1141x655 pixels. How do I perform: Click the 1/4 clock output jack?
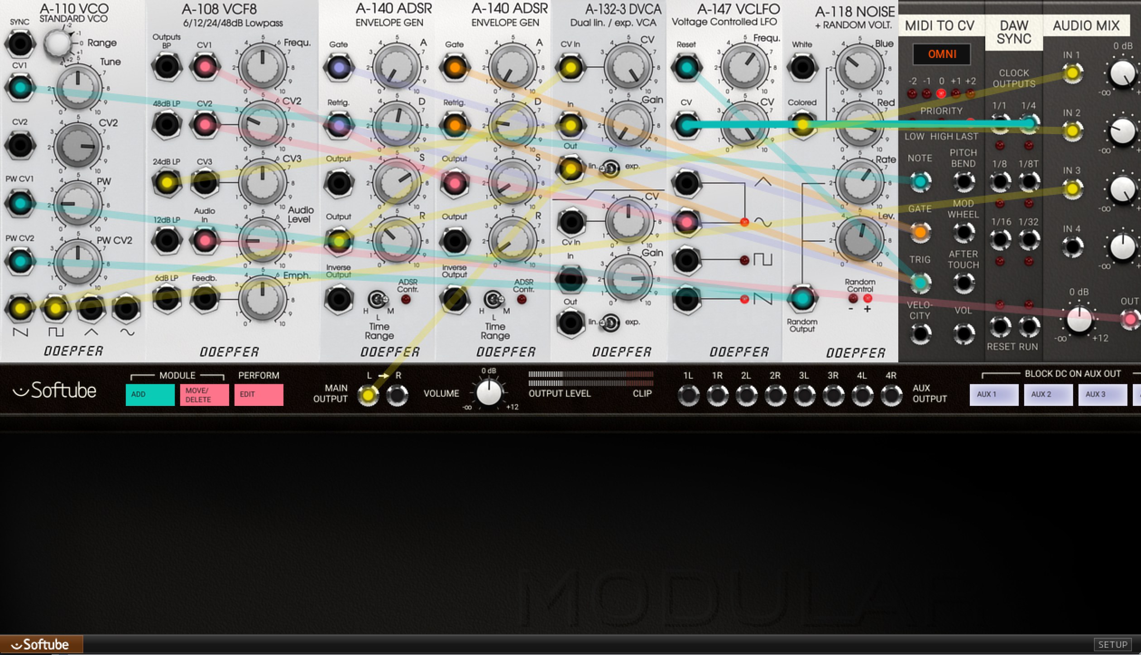coord(1029,124)
